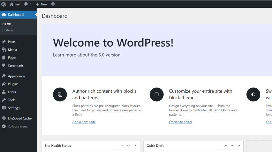272x152 pixels.
Task: Click the Plugins plug icon in sidebar
Action: point(4,84)
